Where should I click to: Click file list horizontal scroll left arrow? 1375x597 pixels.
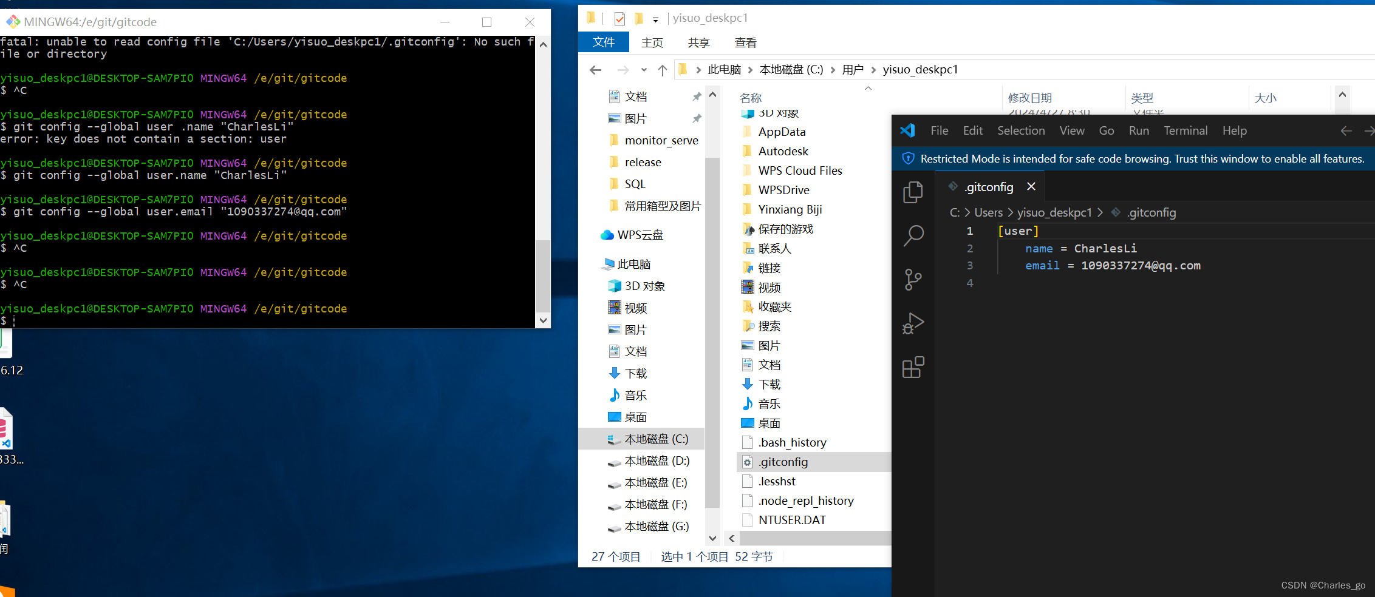(732, 538)
